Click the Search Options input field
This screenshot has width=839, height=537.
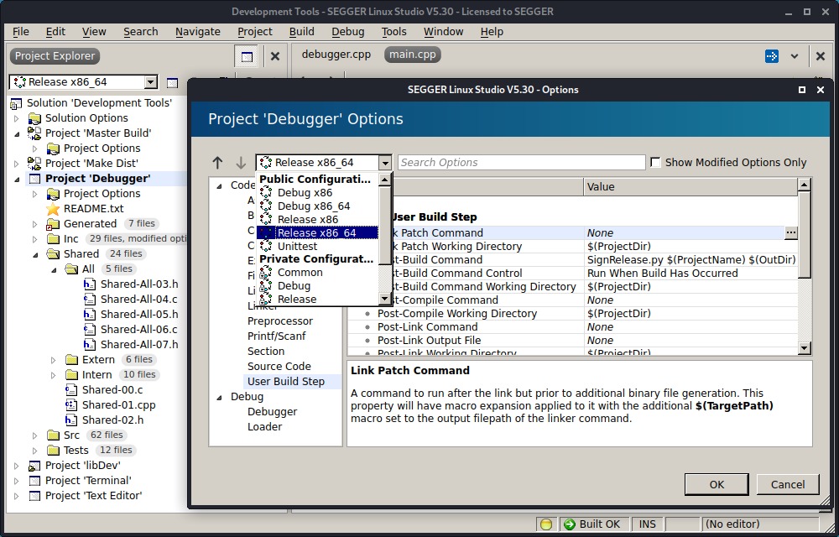coord(521,163)
